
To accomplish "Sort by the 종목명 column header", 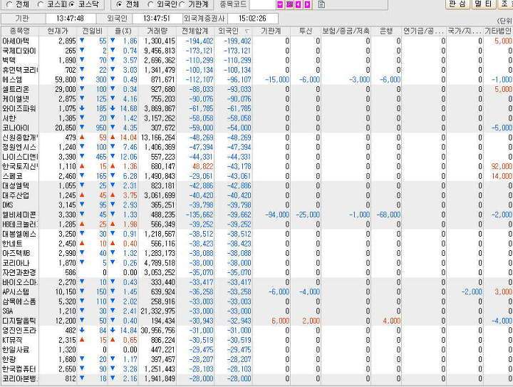I will [20, 31].
